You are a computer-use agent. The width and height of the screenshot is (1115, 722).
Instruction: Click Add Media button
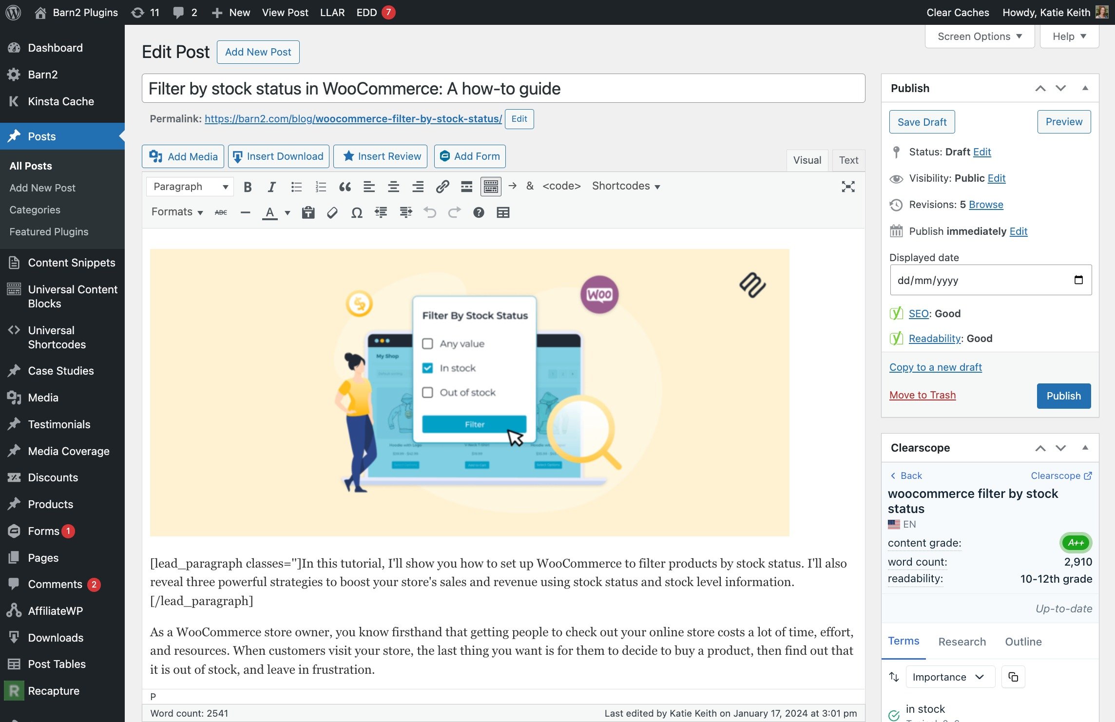[183, 156]
